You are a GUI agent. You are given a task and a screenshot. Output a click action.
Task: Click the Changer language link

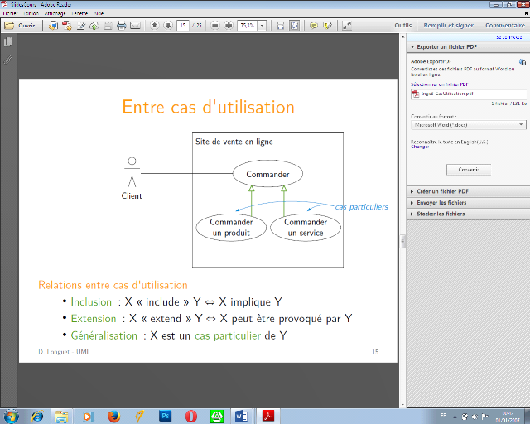pos(420,147)
